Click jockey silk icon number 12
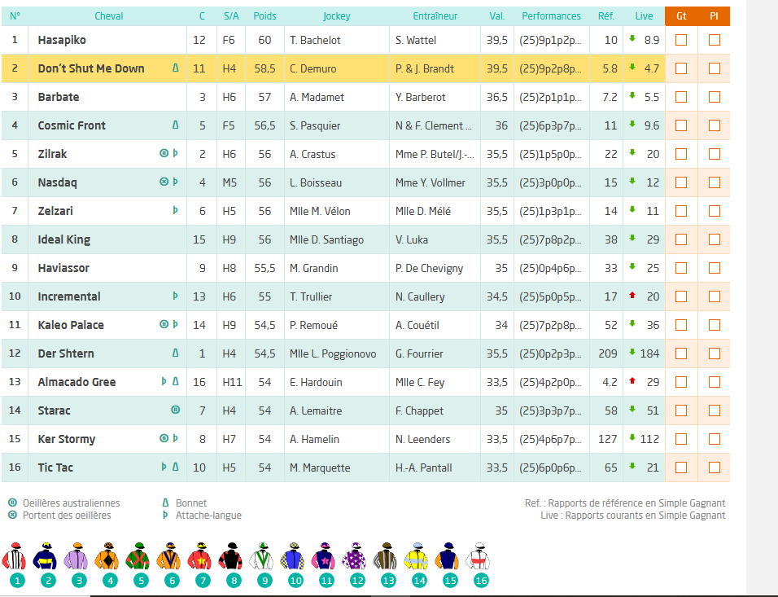Viewport: 778px width, 597px height. pyautogui.click(x=357, y=558)
